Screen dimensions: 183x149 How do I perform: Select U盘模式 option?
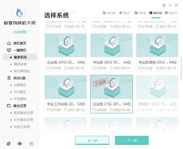pos(20,85)
